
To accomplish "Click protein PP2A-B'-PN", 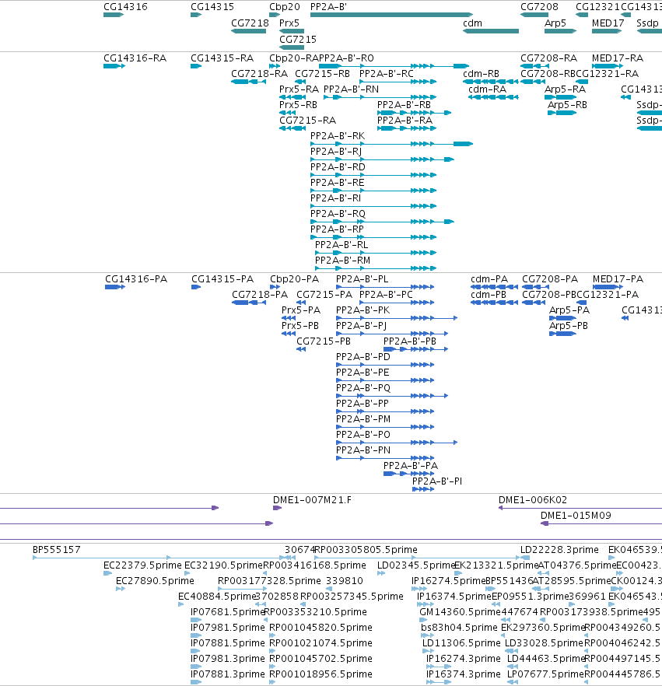I will point(363,450).
